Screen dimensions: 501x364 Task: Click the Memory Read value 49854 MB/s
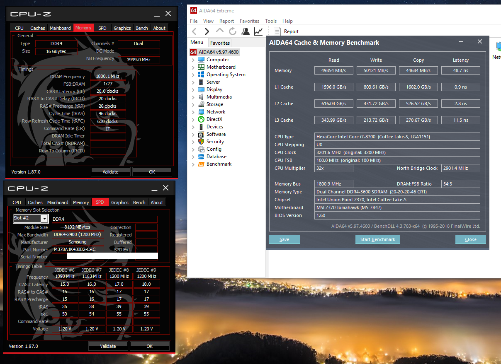(x=333, y=70)
